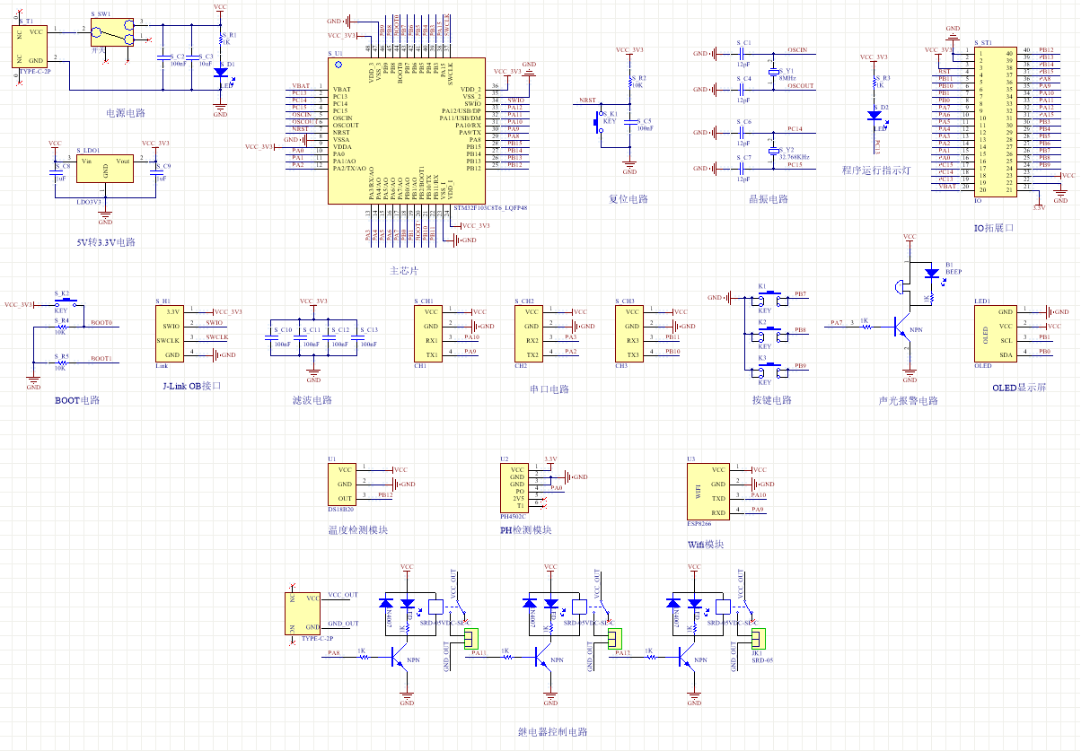Click the BOOT1 net label
Screen dimensions: 1081x751
point(101,358)
